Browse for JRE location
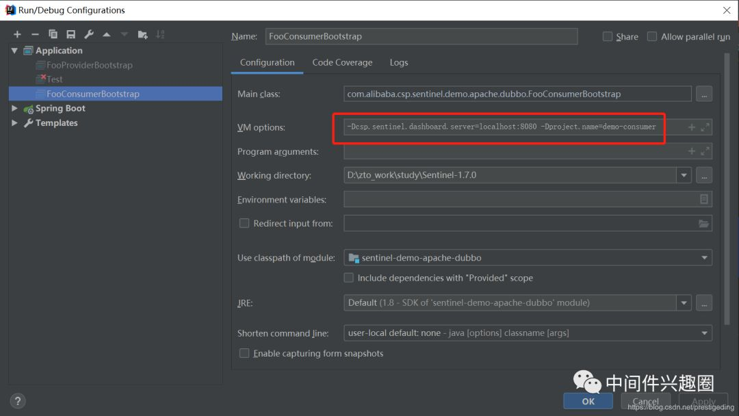Viewport: 739px width, 416px height. (x=703, y=303)
